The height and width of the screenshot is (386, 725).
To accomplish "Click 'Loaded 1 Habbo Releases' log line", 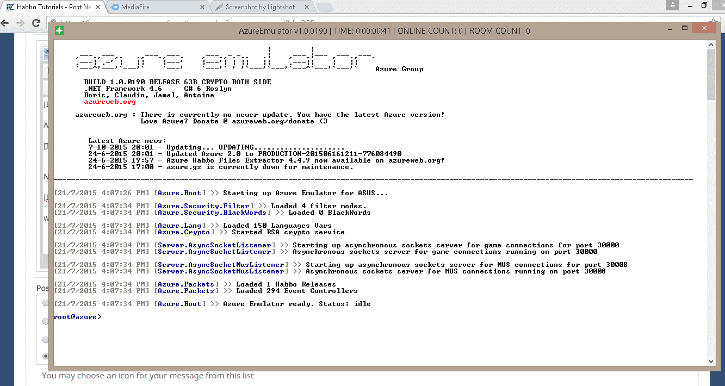I will pyautogui.click(x=195, y=284).
